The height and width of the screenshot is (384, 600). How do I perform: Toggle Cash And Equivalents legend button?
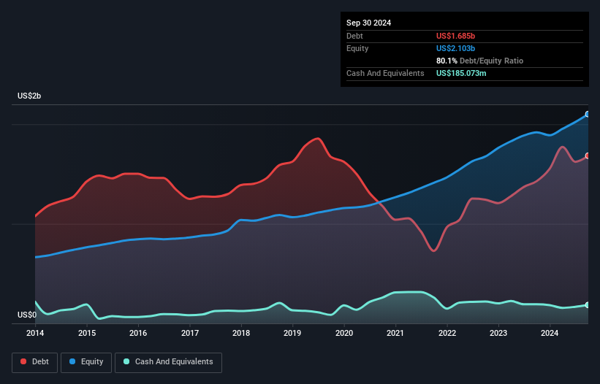pyautogui.click(x=168, y=362)
